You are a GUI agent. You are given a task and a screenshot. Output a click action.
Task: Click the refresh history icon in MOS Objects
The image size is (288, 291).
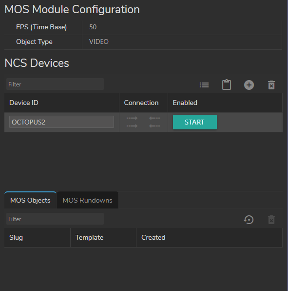coord(249,220)
